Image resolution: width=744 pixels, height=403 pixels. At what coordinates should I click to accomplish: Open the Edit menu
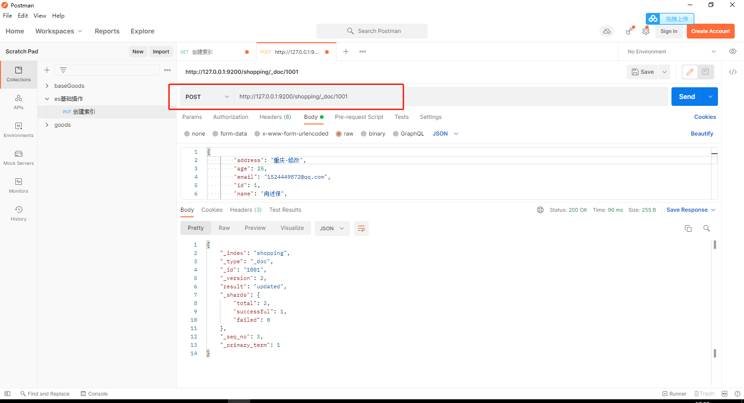(x=23, y=15)
